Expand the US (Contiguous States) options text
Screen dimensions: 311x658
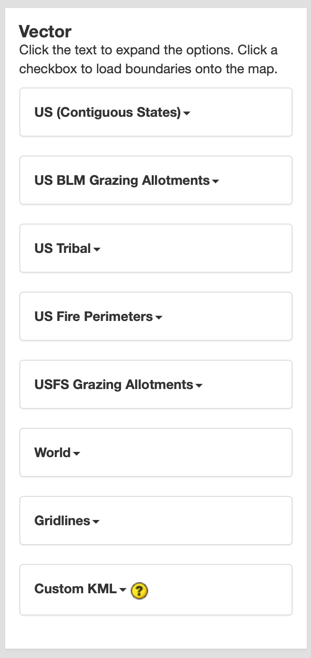pos(107,113)
